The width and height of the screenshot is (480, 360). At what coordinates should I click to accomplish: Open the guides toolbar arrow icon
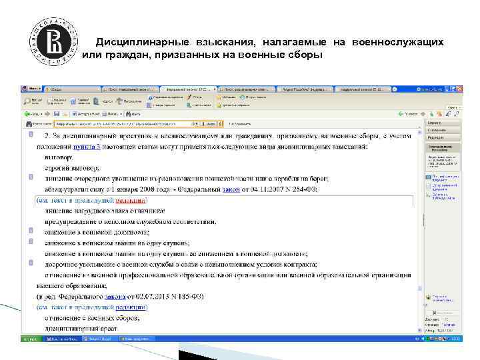(x=129, y=101)
